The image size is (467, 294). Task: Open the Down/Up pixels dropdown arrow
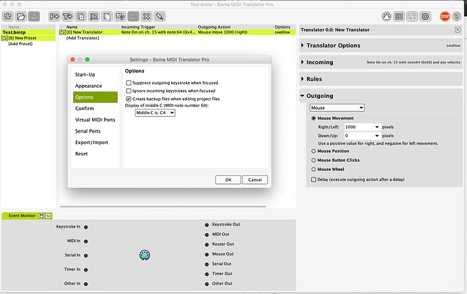[x=377, y=136]
